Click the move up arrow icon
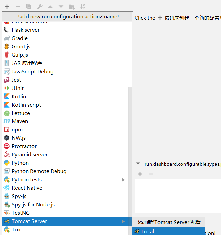This screenshot has width=221, height=235. coord(50,7)
